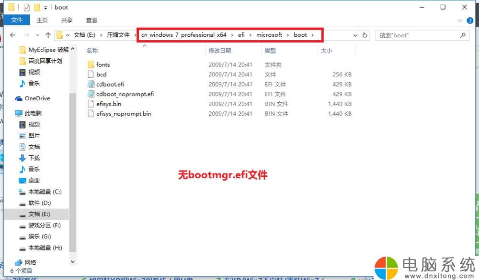Viewport: 479px width, 280px height.
Task: Select the cdboot_noprompt.efi file icon
Action: coord(91,94)
